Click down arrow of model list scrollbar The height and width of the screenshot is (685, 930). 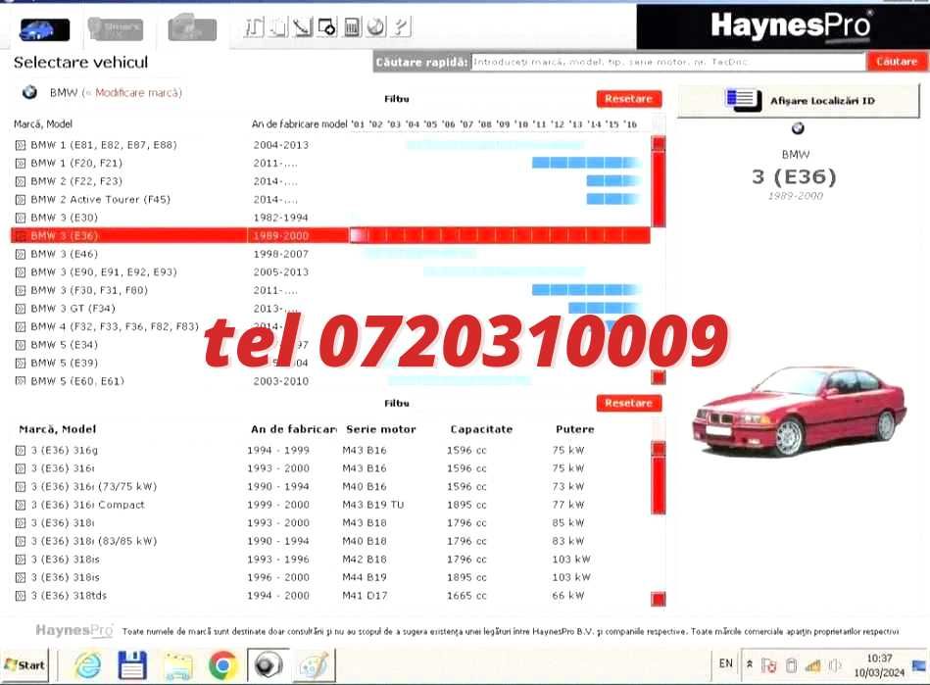point(659,378)
